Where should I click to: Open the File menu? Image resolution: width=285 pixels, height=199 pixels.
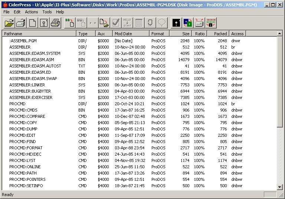(x=6, y=12)
